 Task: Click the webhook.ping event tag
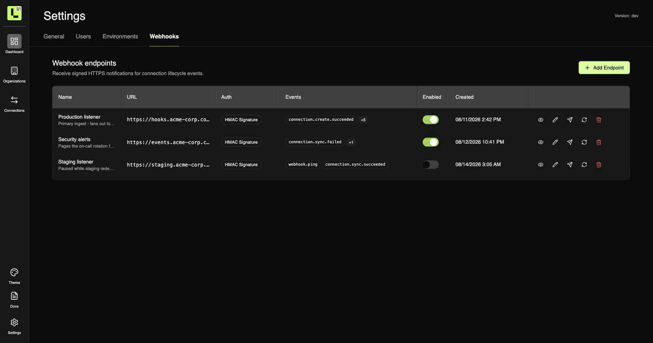pyautogui.click(x=303, y=164)
